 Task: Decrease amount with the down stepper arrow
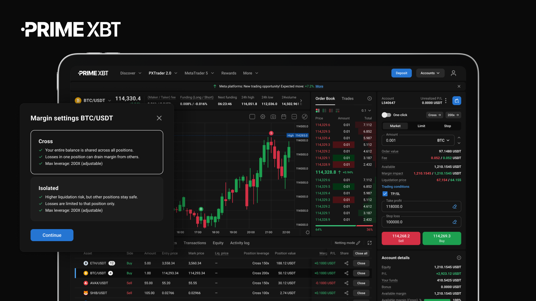(x=459, y=143)
